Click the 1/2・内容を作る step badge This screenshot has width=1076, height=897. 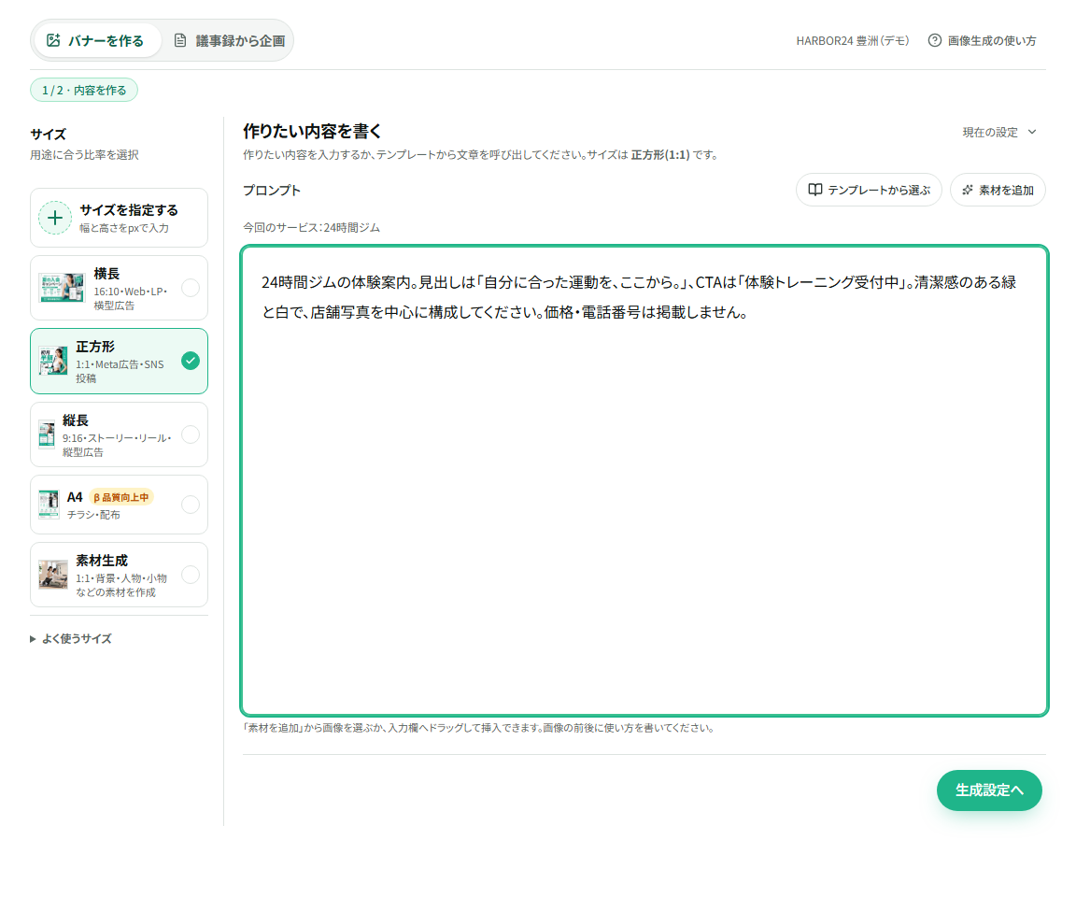tap(84, 90)
